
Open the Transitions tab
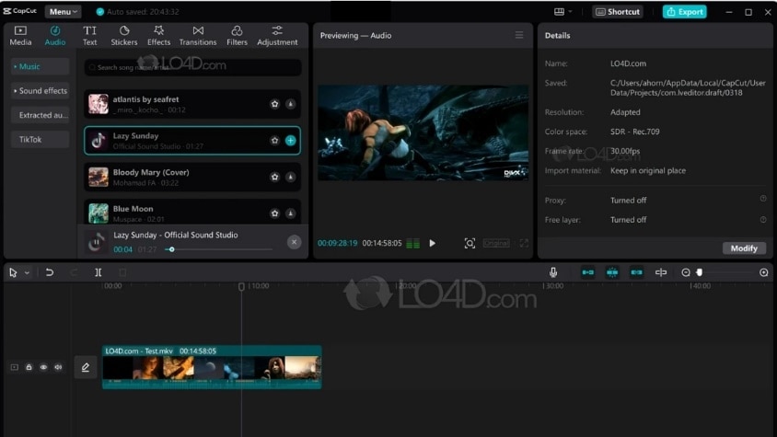(198, 36)
